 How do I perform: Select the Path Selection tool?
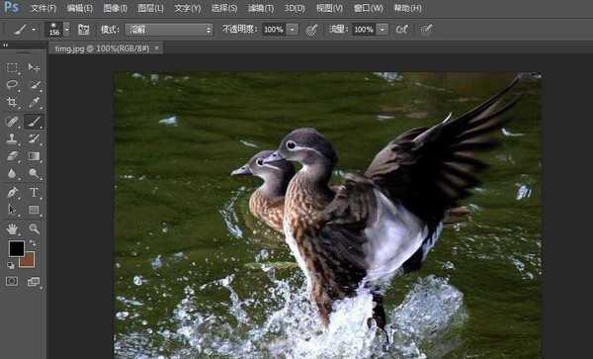(12, 210)
